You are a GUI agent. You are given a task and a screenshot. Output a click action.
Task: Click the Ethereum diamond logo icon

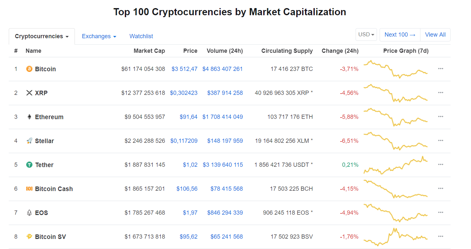[x=29, y=117]
